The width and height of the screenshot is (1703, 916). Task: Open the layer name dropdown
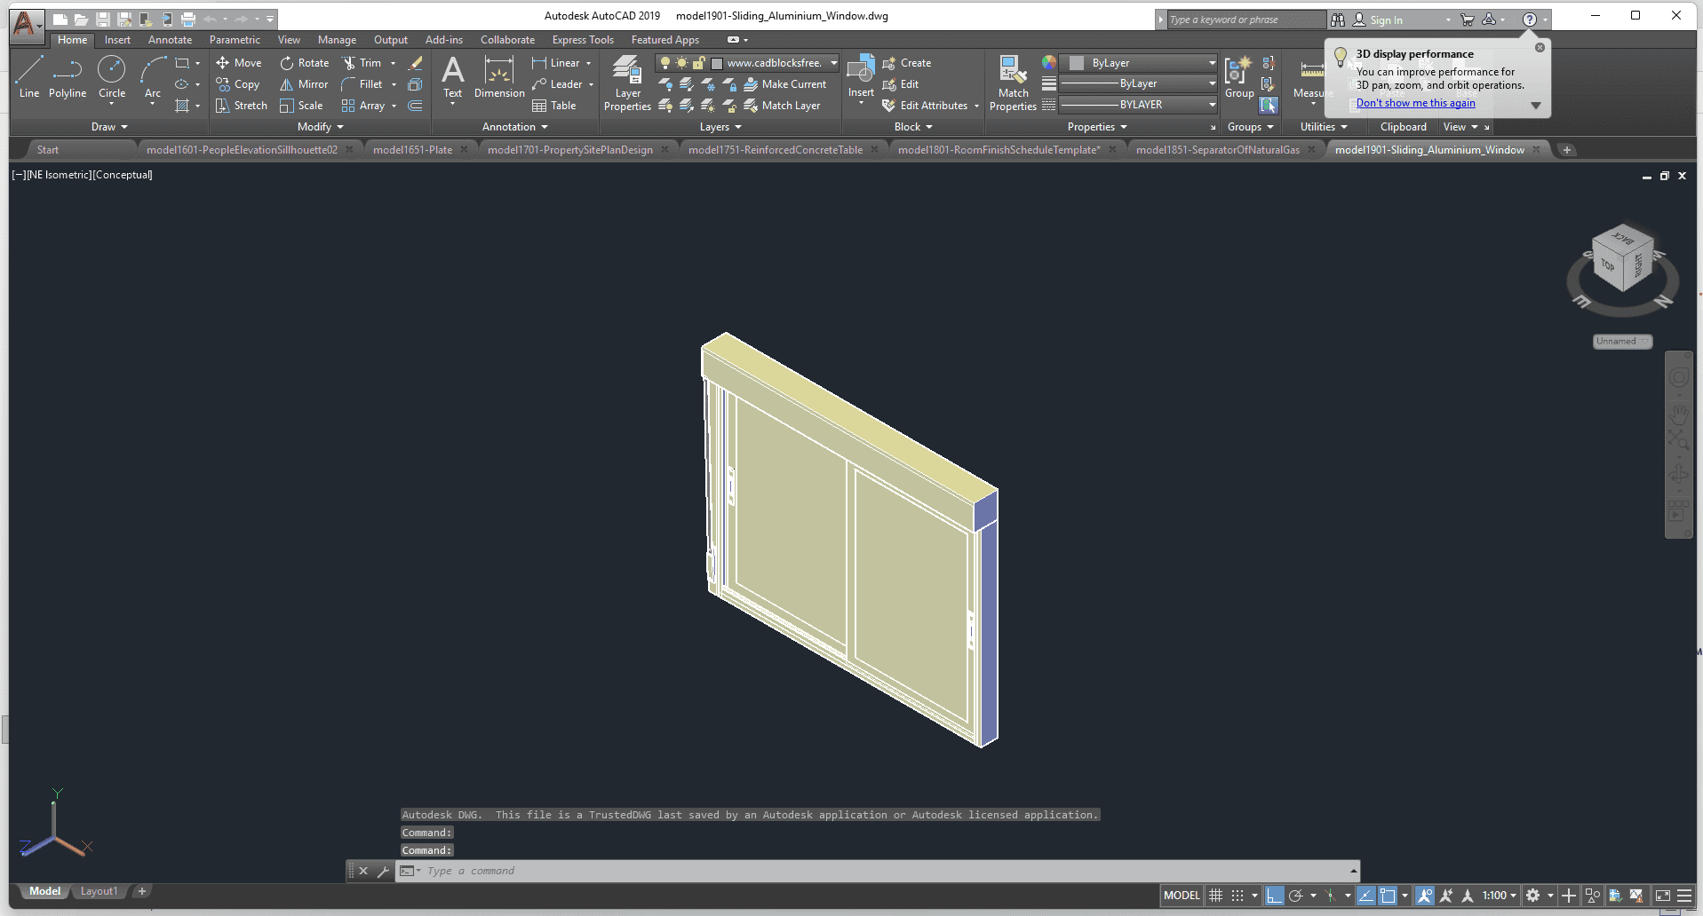(x=833, y=63)
